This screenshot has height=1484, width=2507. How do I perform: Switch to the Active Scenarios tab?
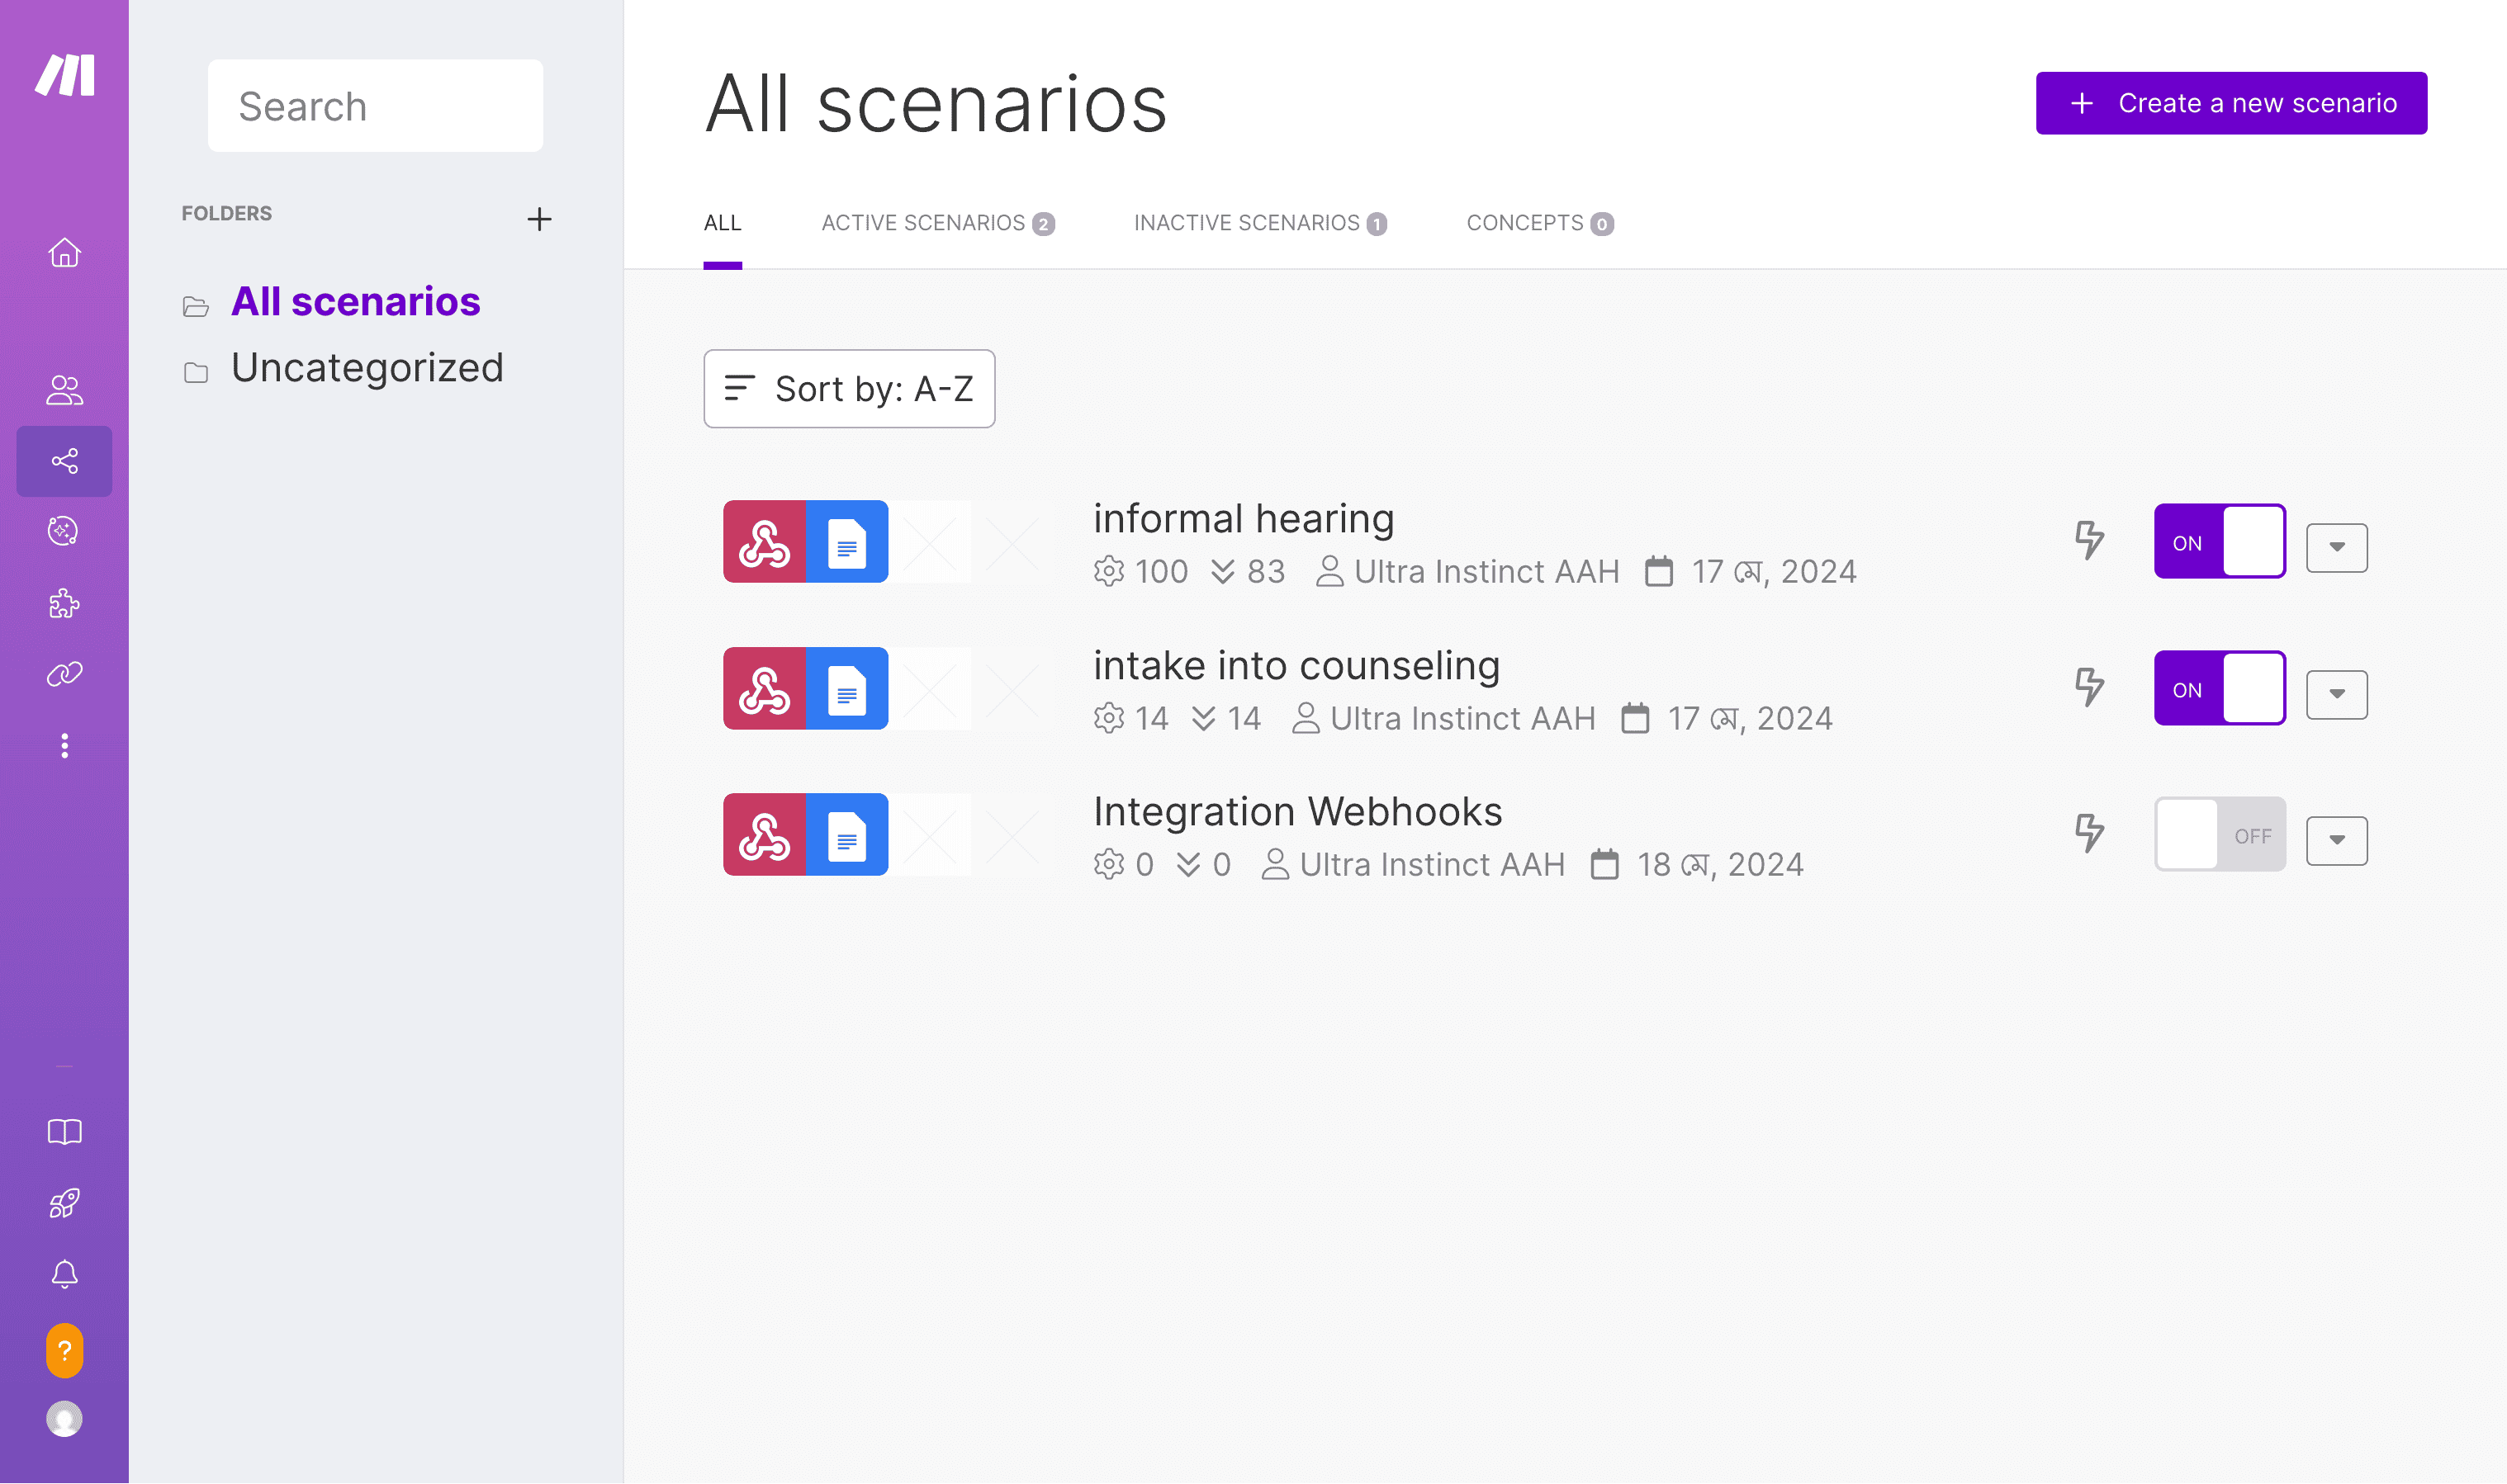(938, 222)
